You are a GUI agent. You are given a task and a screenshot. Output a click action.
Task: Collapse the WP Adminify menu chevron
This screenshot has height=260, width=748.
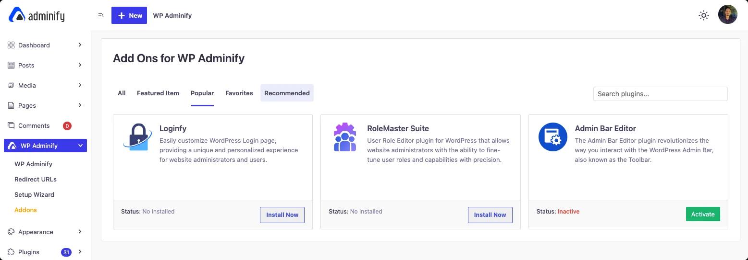[x=80, y=146]
